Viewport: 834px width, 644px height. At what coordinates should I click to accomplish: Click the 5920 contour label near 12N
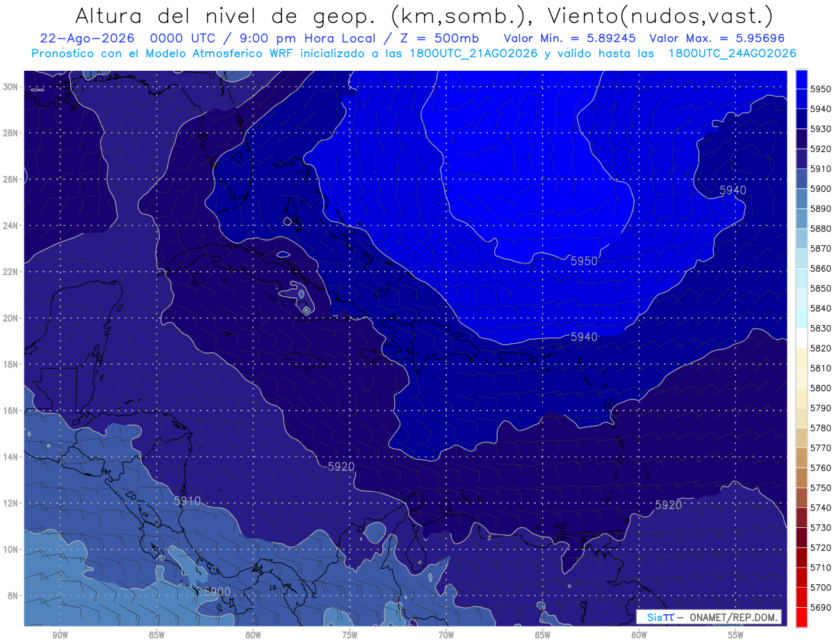click(x=669, y=505)
